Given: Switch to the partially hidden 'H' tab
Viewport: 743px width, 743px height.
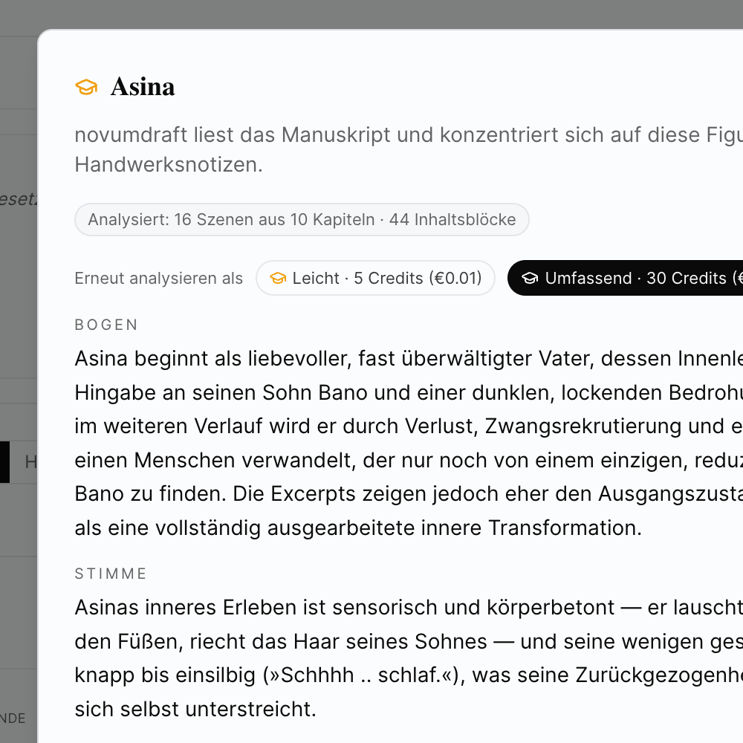Looking at the screenshot, I should tap(30, 462).
